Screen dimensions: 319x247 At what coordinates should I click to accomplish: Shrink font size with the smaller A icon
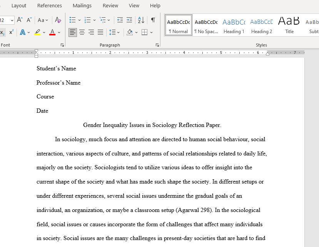[x=29, y=20]
